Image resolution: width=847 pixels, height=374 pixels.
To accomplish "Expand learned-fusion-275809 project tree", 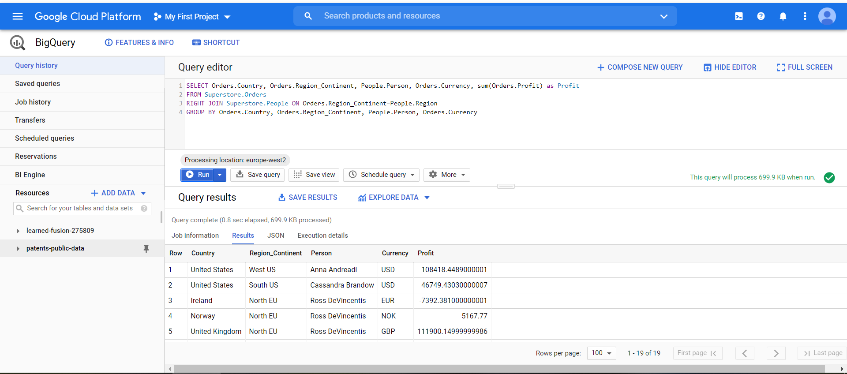I will (18, 231).
